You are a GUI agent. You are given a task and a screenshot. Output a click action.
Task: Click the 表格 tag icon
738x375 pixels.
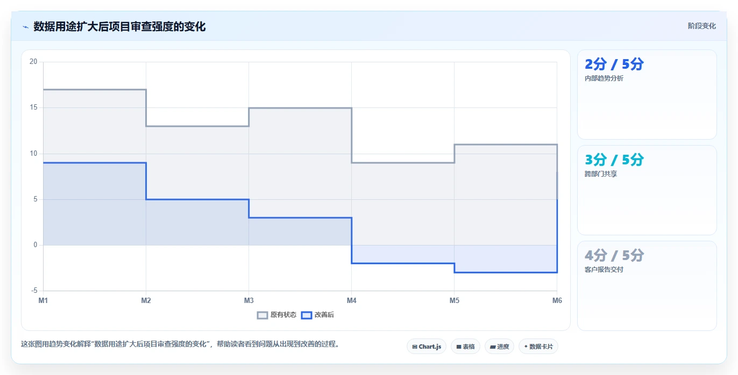458,347
